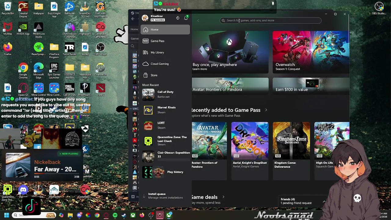
Task: Open Earn $100 in value promo tile
Action: pos(311,86)
